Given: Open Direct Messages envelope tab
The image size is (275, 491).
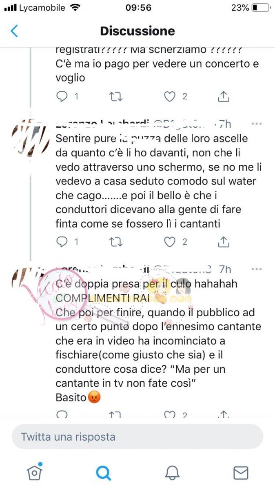Looking at the screenshot, I should point(241,473).
